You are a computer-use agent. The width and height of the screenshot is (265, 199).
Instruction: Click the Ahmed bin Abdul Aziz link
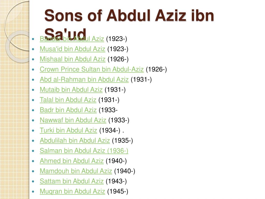(72, 161)
